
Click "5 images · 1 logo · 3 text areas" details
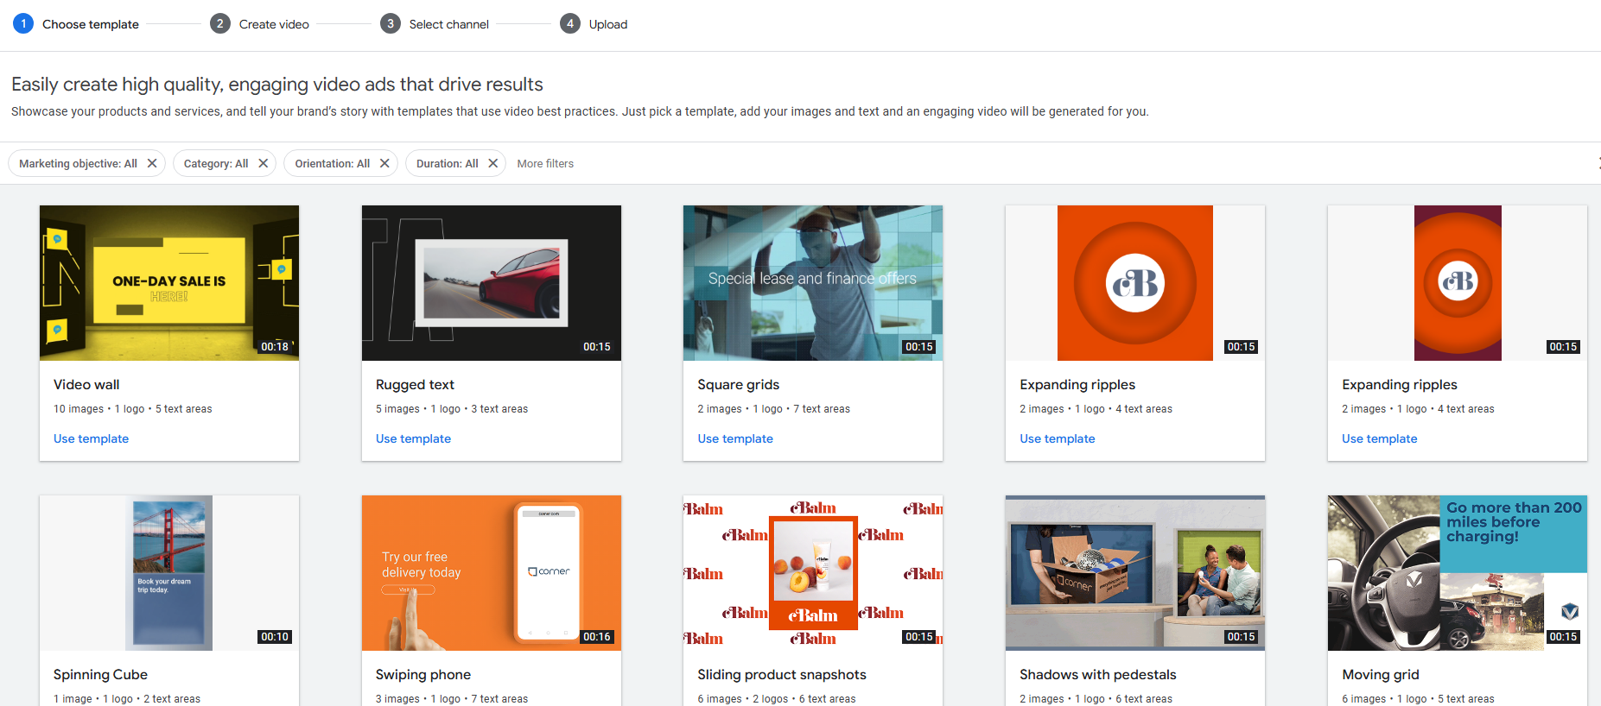(452, 409)
